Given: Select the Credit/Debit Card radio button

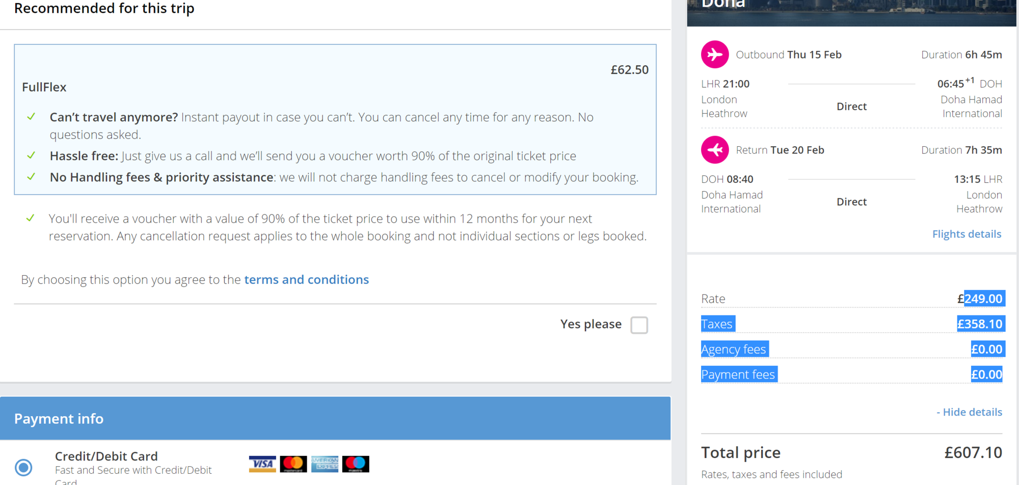Looking at the screenshot, I should coord(23,467).
